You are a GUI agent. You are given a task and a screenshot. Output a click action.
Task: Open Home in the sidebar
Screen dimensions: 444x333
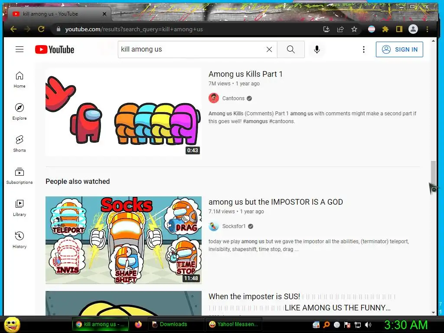tap(20, 80)
